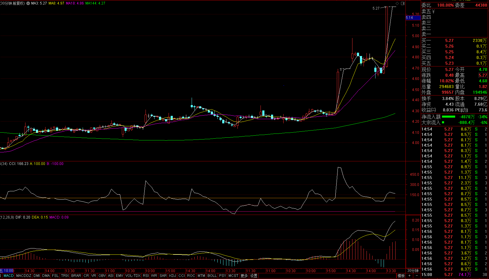Switch to the PSY indicator tab
Image resolution: width=489 pixels, height=279 pixels.
pyautogui.click(x=222, y=276)
